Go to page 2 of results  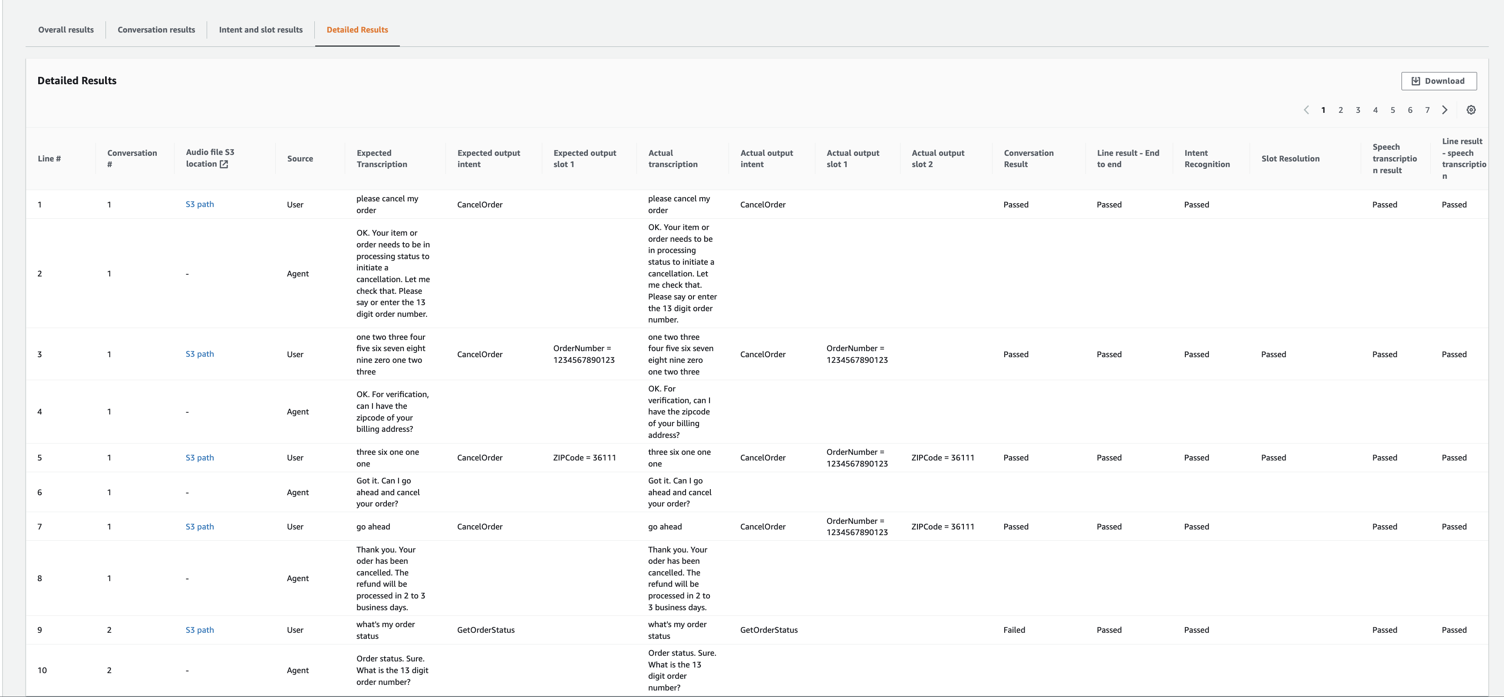coord(1340,110)
